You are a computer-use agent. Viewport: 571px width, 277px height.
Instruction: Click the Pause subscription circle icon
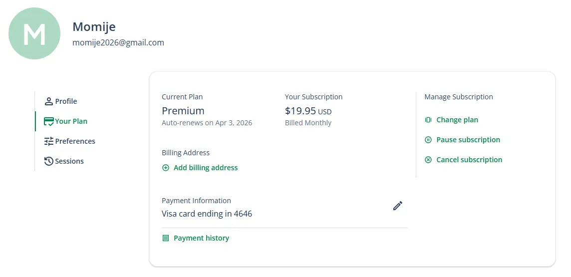pyautogui.click(x=428, y=140)
